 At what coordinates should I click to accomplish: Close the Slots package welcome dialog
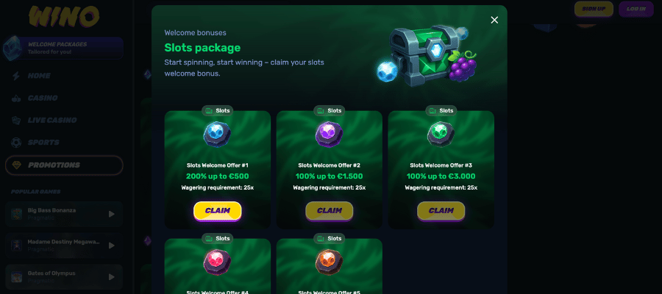pyautogui.click(x=494, y=20)
